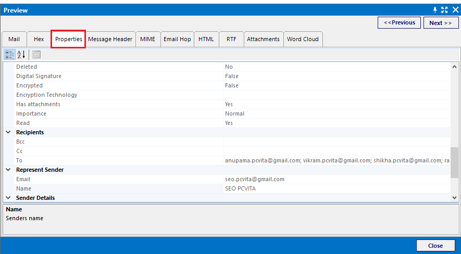Viewport: 461px width, 254px height.
Task: Click the Recipients section header
Action: click(x=30, y=132)
